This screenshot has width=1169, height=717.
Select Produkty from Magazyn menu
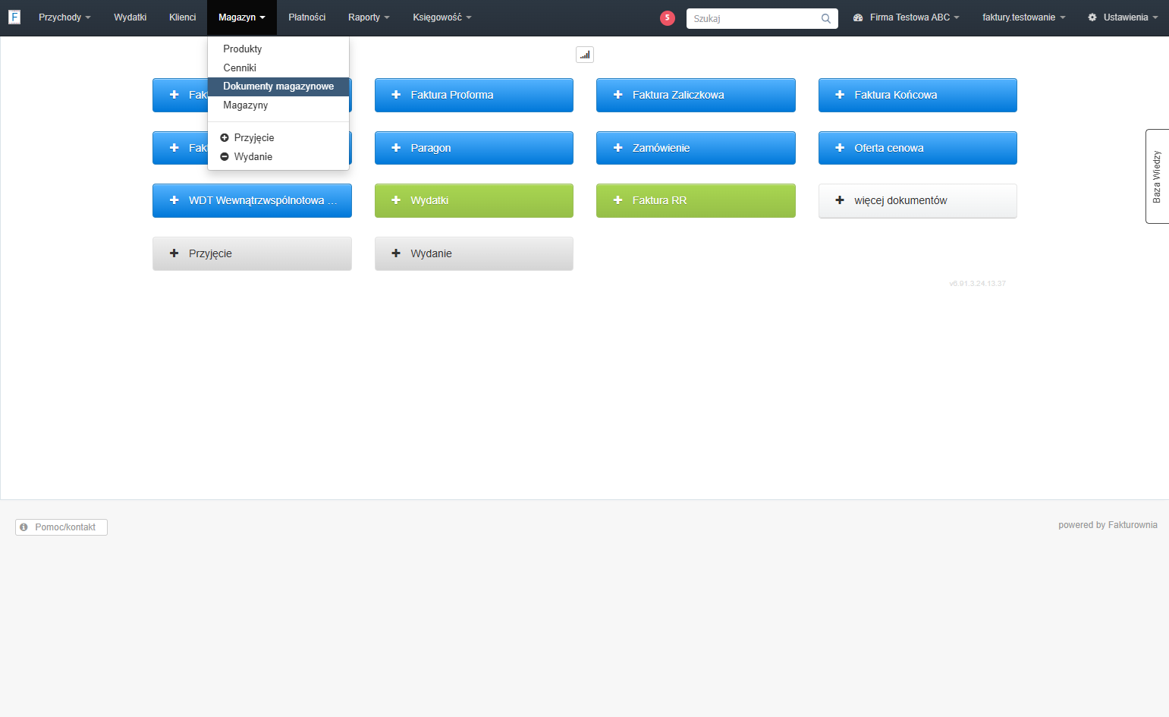click(278, 49)
